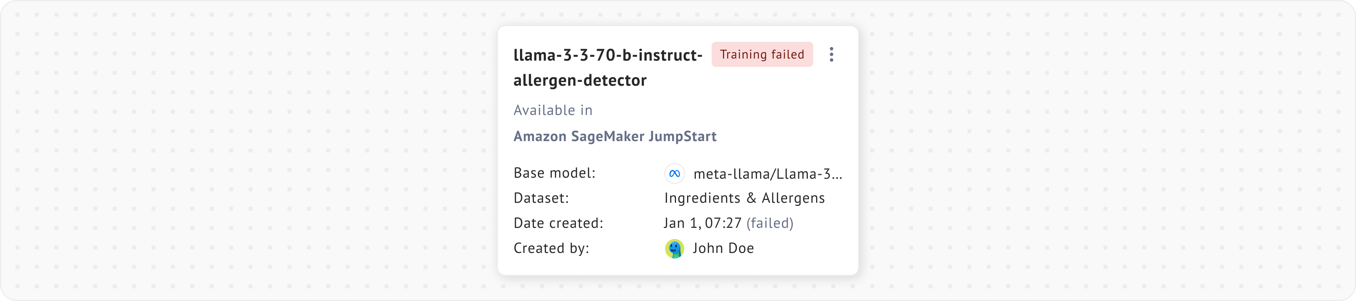This screenshot has width=1356, height=301.
Task: Click the allergen-detector title text
Action: [x=580, y=80]
